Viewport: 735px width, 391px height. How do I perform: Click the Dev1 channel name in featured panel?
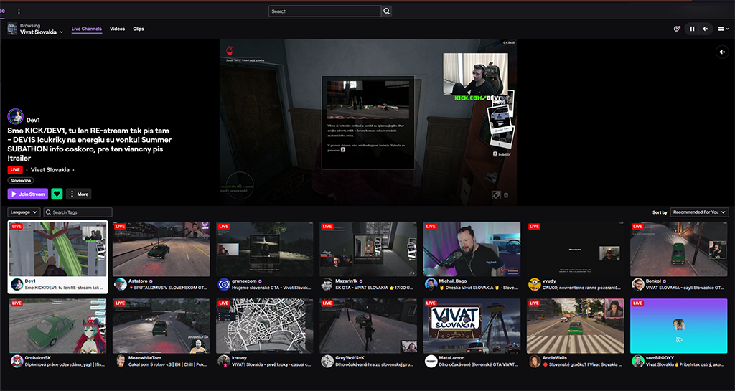tap(33, 120)
